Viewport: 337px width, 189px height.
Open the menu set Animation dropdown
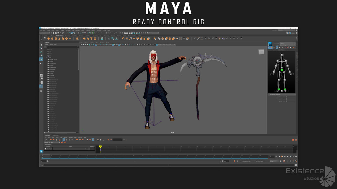(45, 33)
